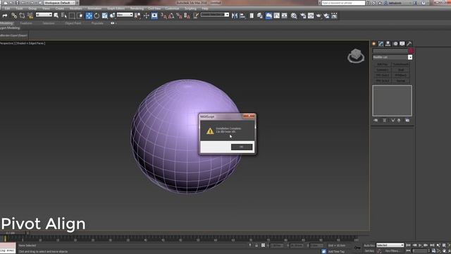Open the Utilities command panel tab
The height and width of the screenshot is (254, 451).
[x=409, y=44]
